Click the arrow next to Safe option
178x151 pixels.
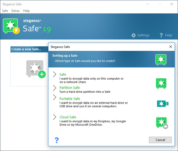[55, 74]
